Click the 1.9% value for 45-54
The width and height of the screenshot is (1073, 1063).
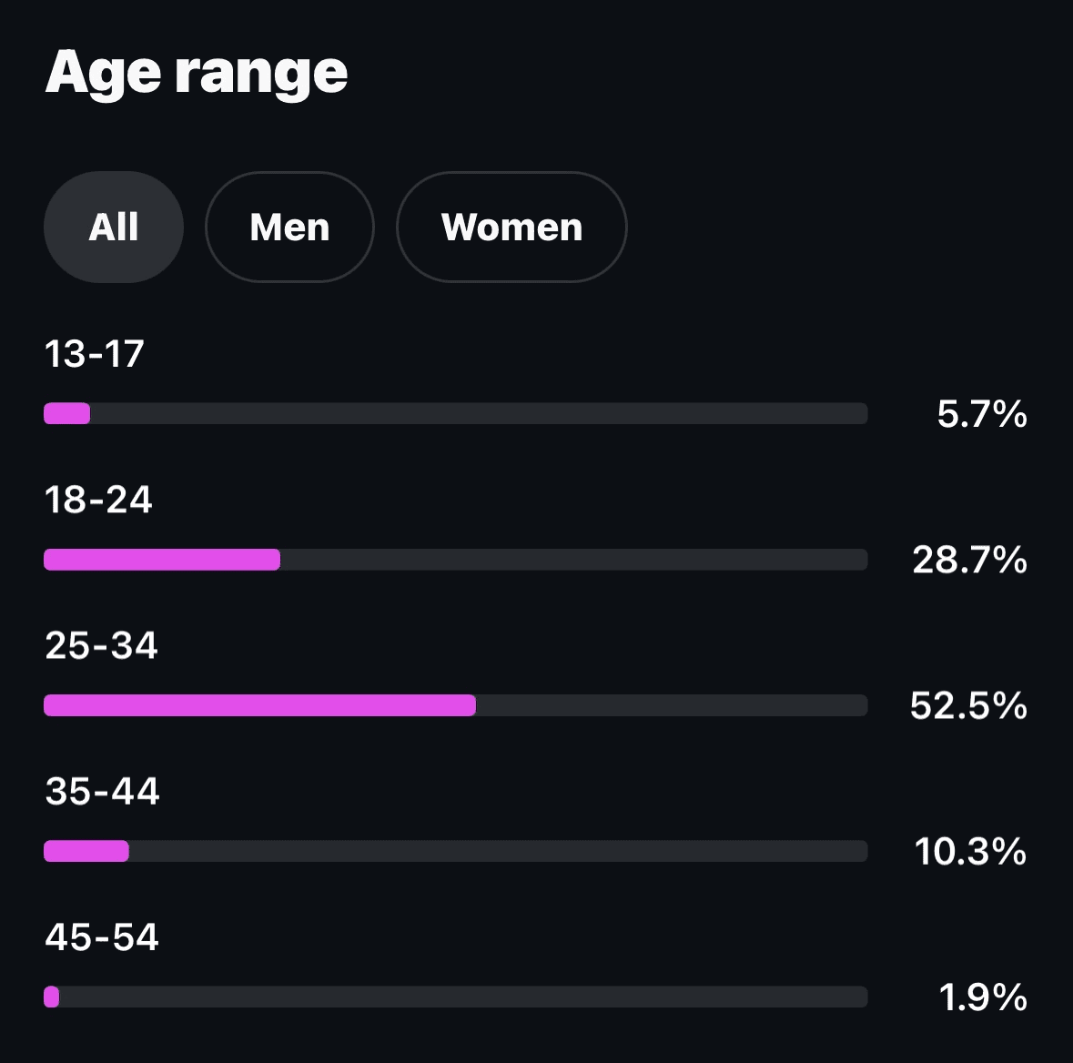click(981, 997)
